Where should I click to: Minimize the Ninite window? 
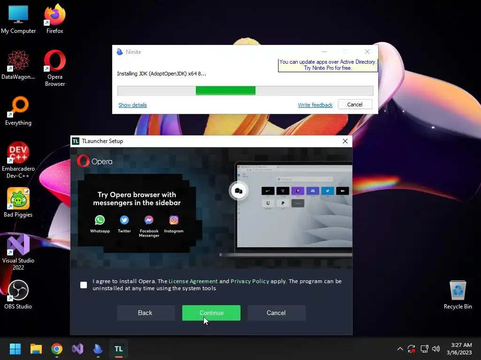[x=324, y=52]
